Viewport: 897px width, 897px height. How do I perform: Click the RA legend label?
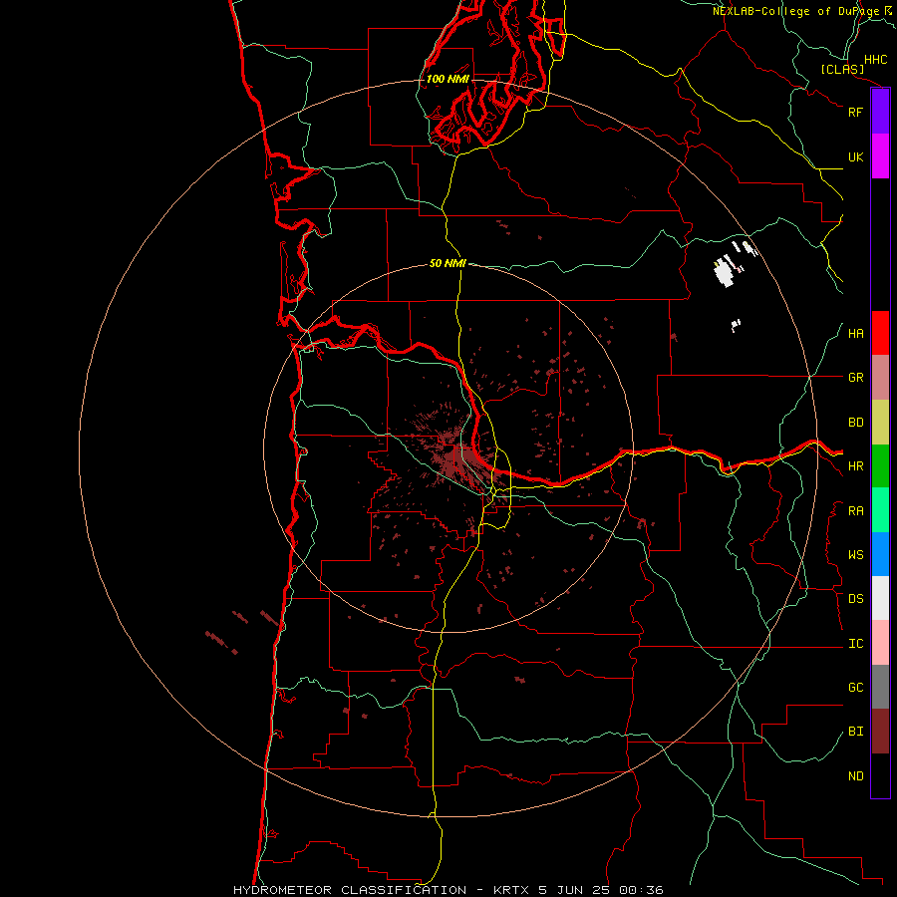(x=855, y=511)
